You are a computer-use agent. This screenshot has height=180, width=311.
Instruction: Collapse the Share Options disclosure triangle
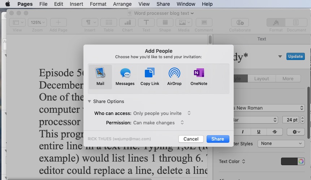tap(90, 102)
